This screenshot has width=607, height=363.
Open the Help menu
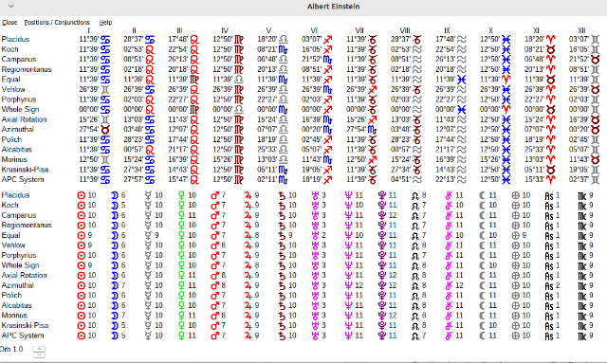point(105,23)
